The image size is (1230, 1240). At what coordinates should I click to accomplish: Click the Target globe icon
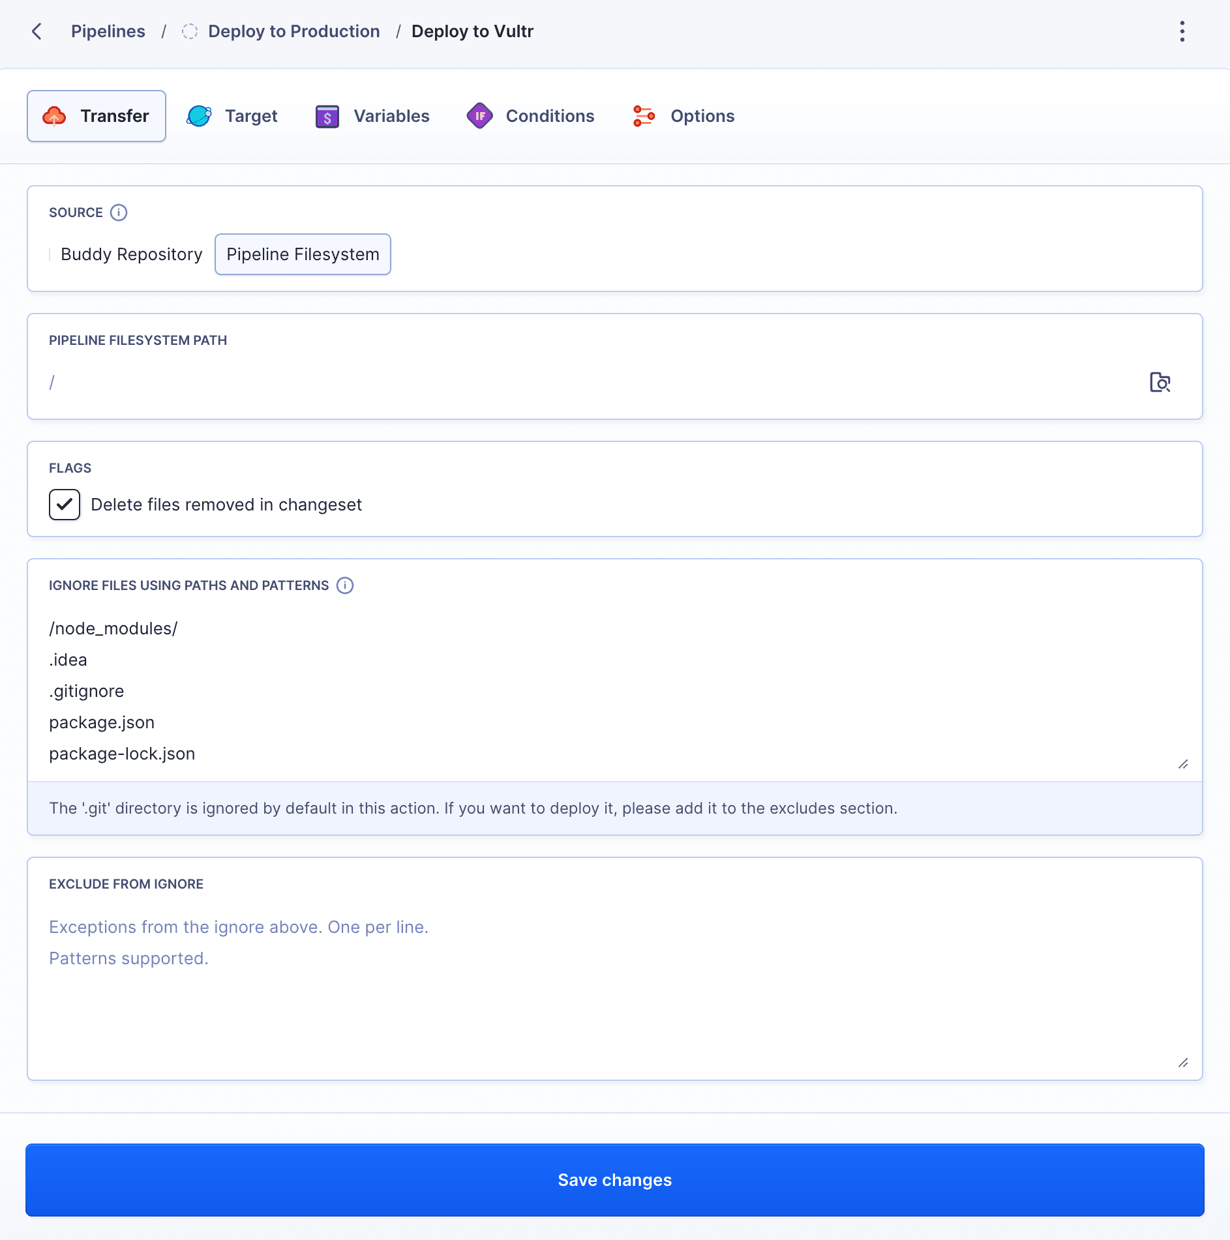click(198, 115)
